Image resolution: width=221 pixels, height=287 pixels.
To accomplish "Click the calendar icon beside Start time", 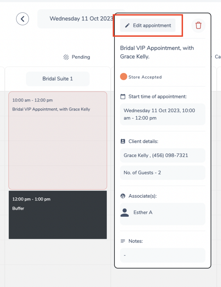I will tap(123, 96).
